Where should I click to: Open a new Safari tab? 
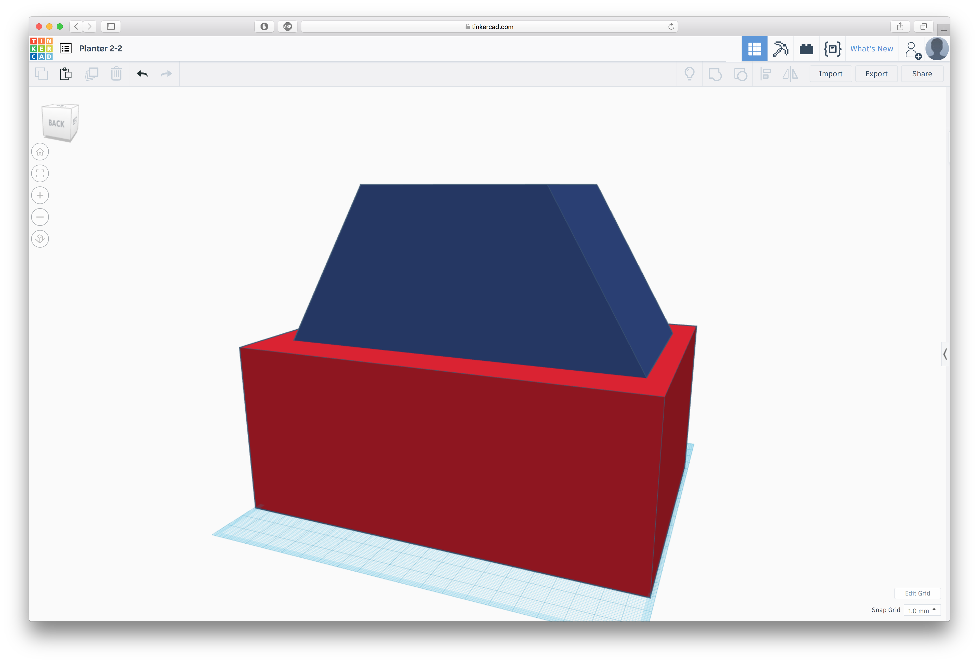click(944, 30)
